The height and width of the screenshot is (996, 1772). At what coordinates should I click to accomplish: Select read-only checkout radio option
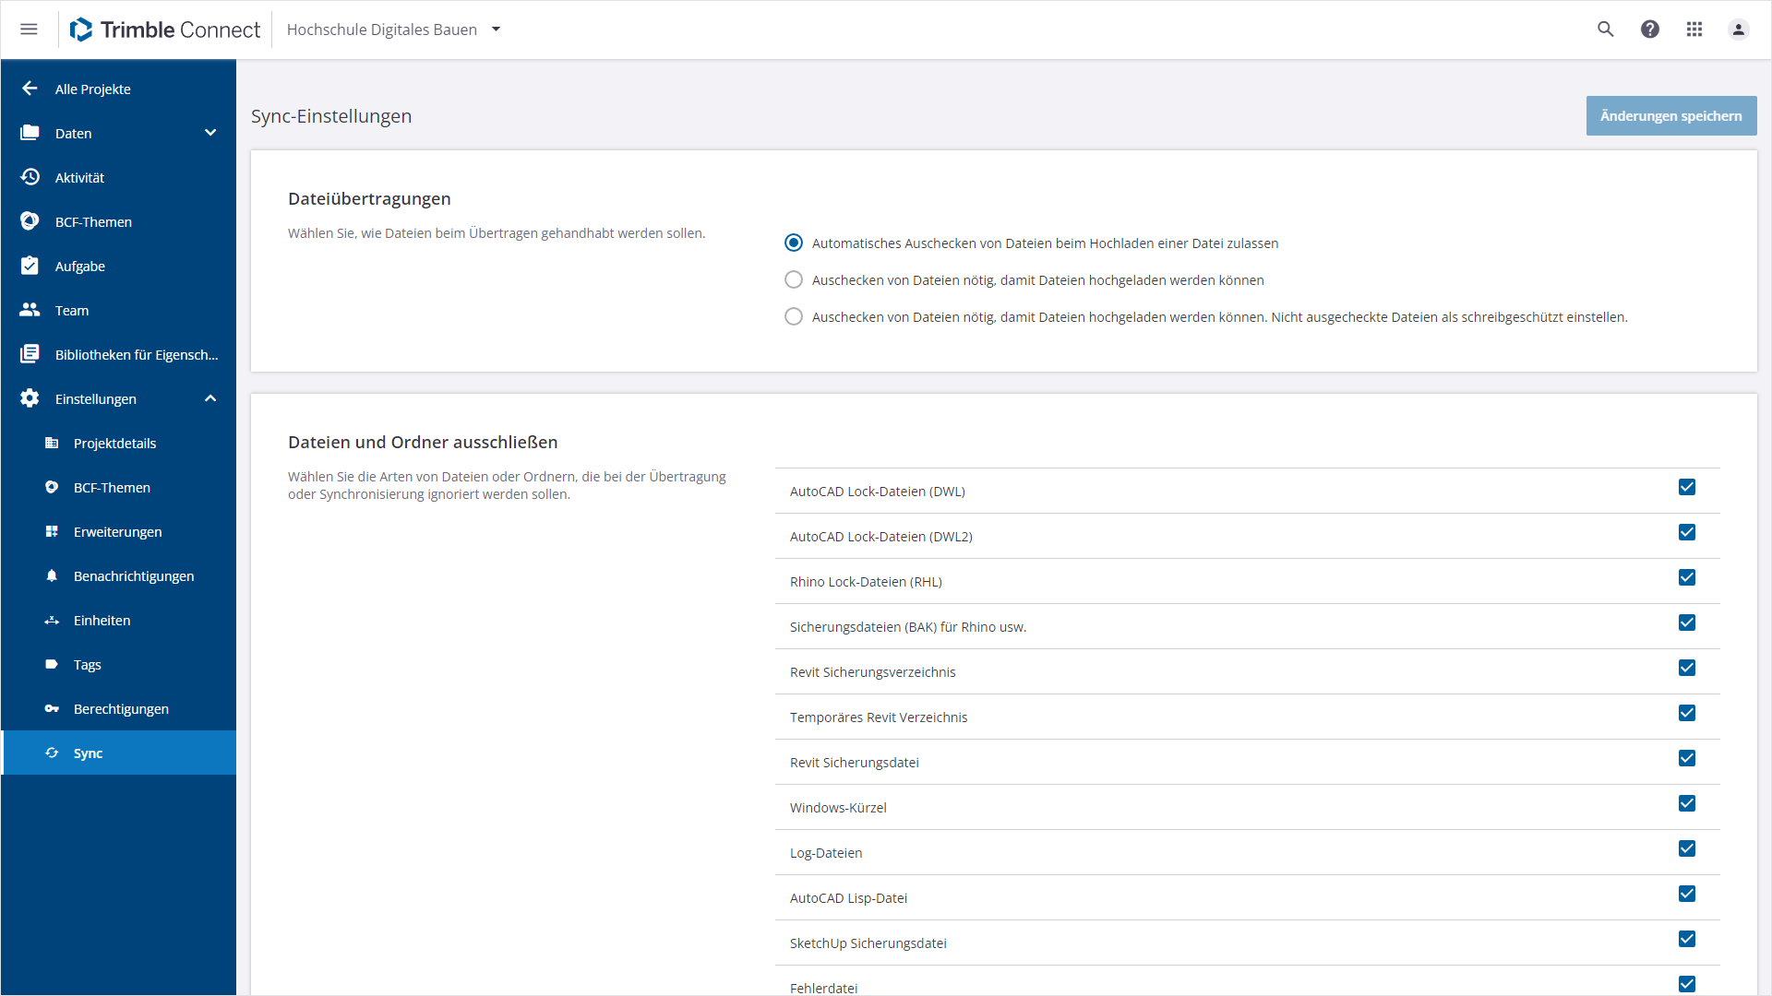(794, 316)
